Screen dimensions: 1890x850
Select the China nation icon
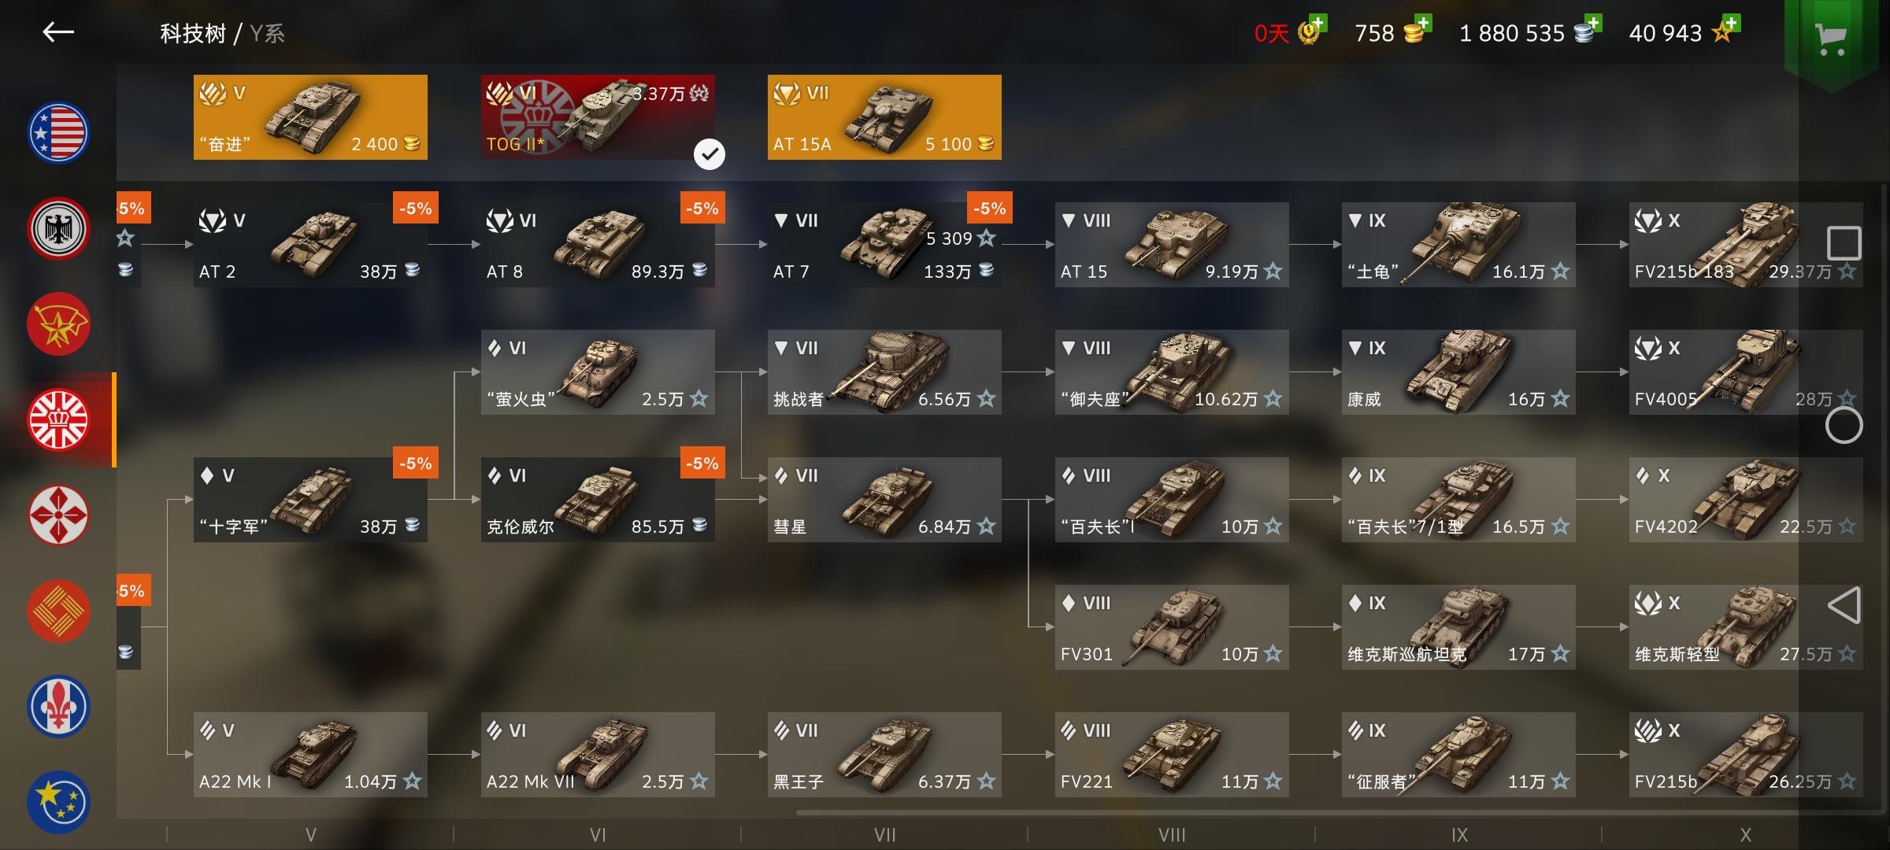pyautogui.click(x=59, y=611)
